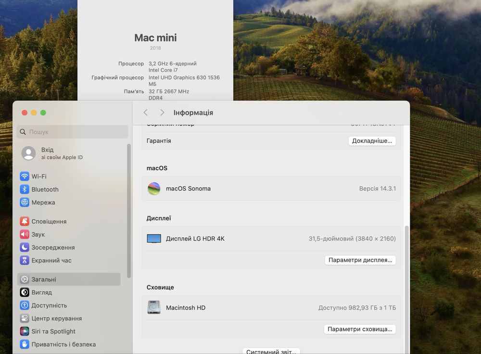Click the "Графічний процесор" label
The image size is (481, 354).
117,77
